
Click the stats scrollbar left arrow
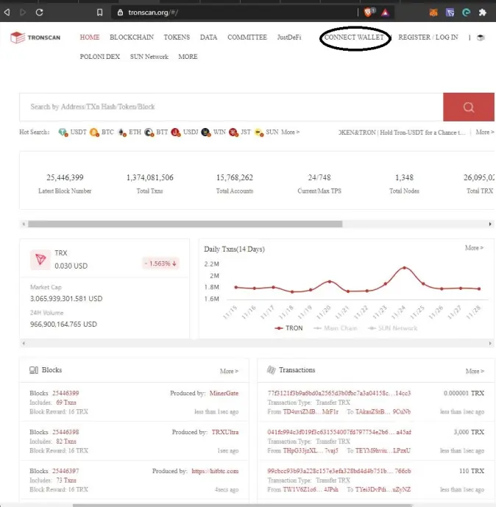coord(24,224)
